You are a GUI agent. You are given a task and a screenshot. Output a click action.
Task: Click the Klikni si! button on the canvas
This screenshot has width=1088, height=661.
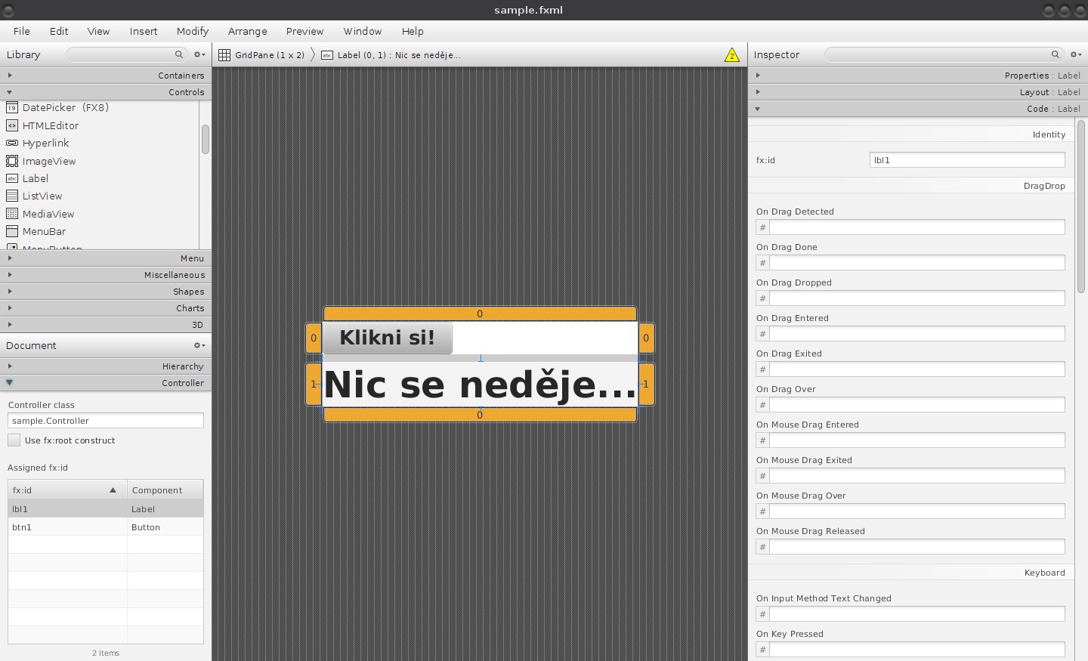387,338
